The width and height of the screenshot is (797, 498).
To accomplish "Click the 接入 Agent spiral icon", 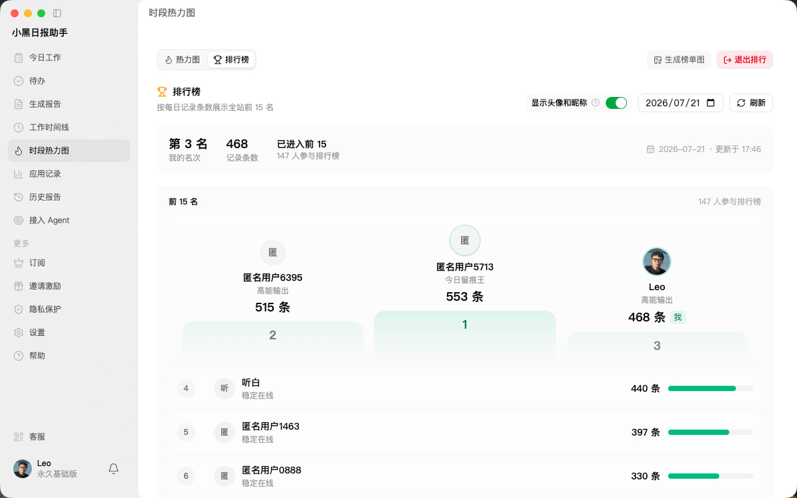I will coord(19,220).
